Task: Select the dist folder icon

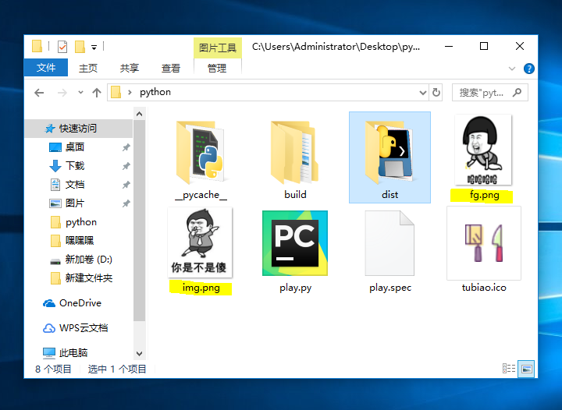Action: click(x=389, y=153)
